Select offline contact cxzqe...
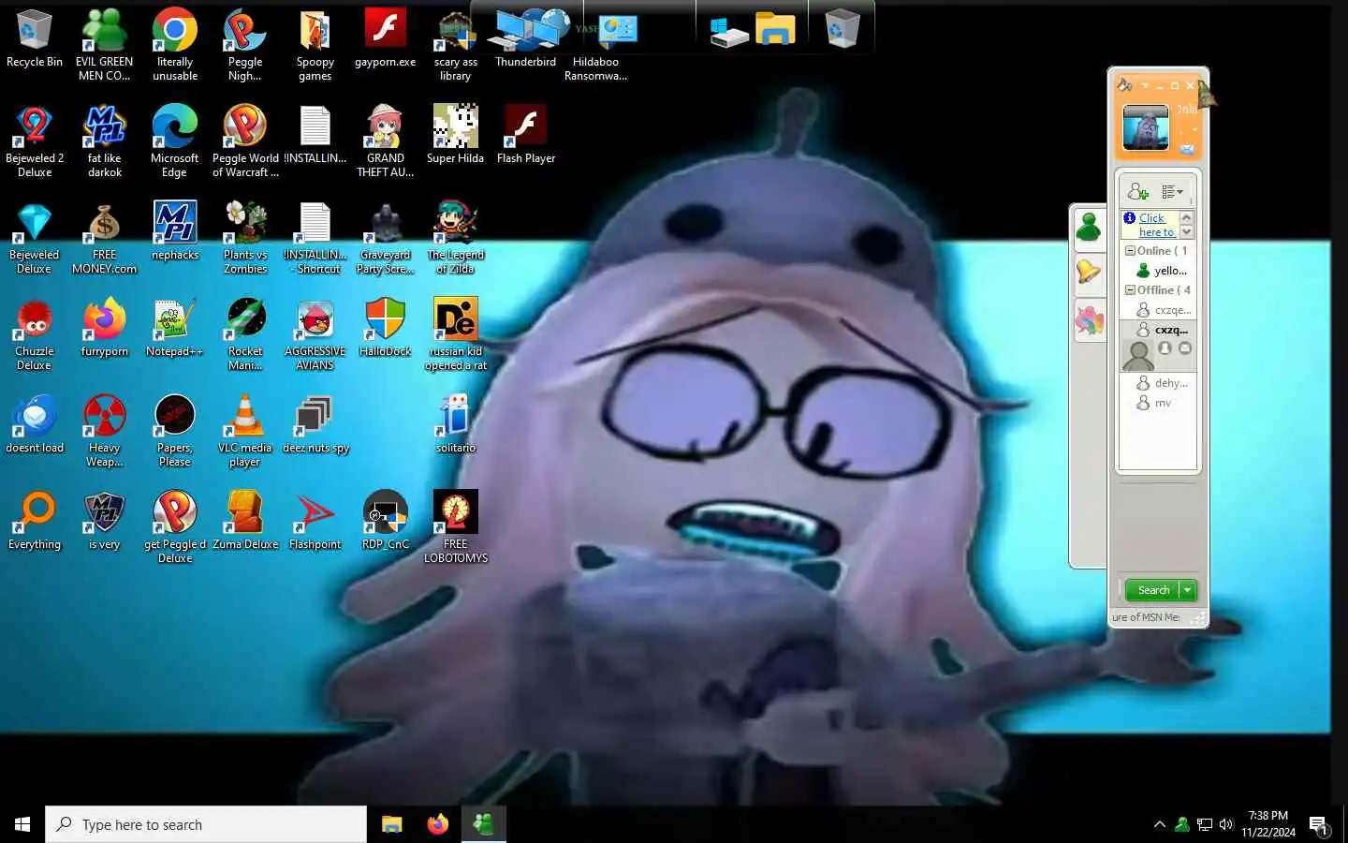Viewport: 1348px width, 843px height. [1163, 310]
